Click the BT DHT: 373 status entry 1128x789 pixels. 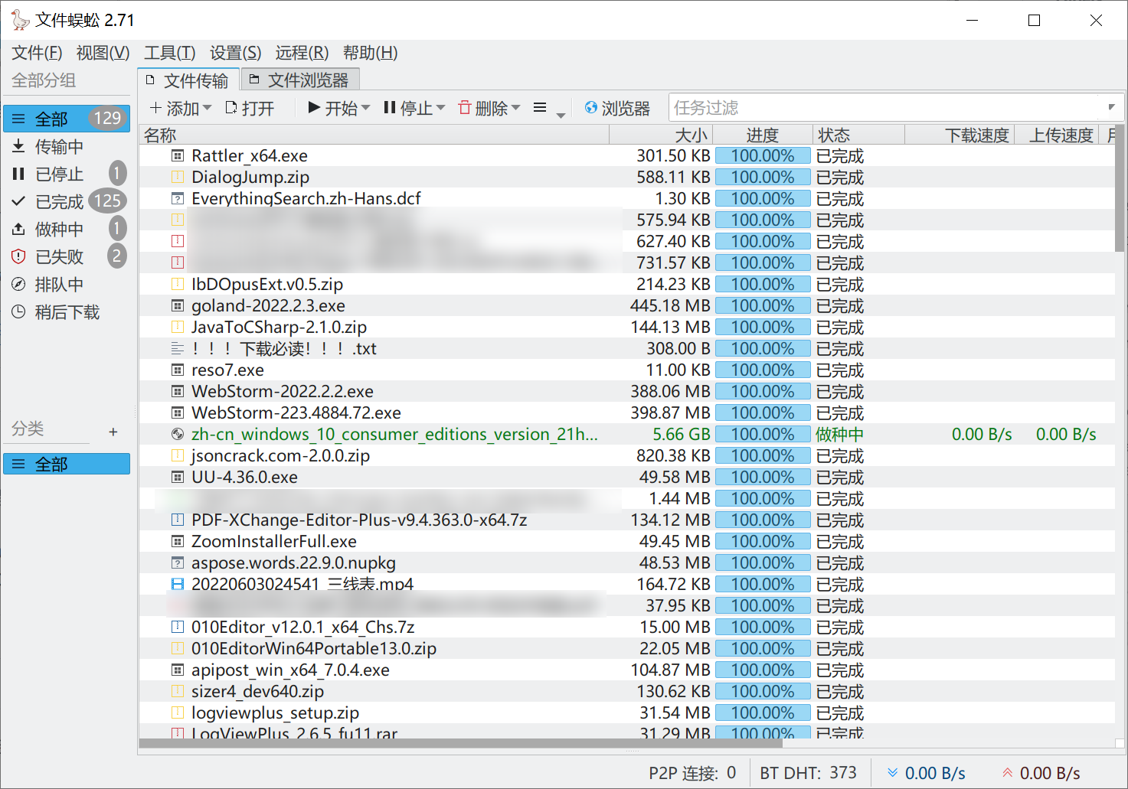(x=809, y=773)
